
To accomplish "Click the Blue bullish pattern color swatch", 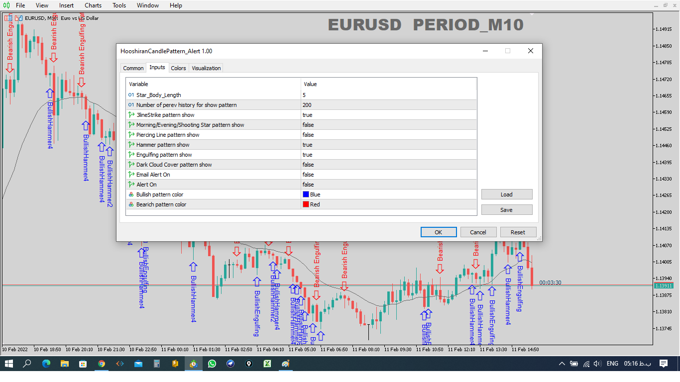I will (306, 194).
